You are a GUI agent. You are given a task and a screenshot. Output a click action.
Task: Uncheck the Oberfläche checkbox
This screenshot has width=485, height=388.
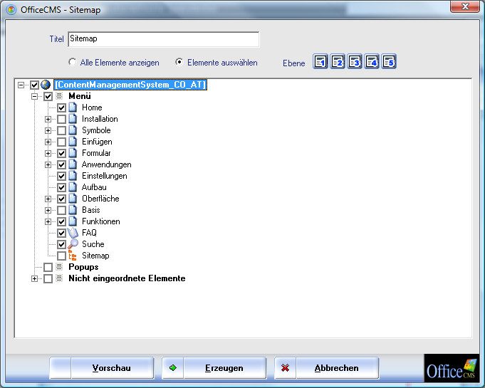pos(61,199)
